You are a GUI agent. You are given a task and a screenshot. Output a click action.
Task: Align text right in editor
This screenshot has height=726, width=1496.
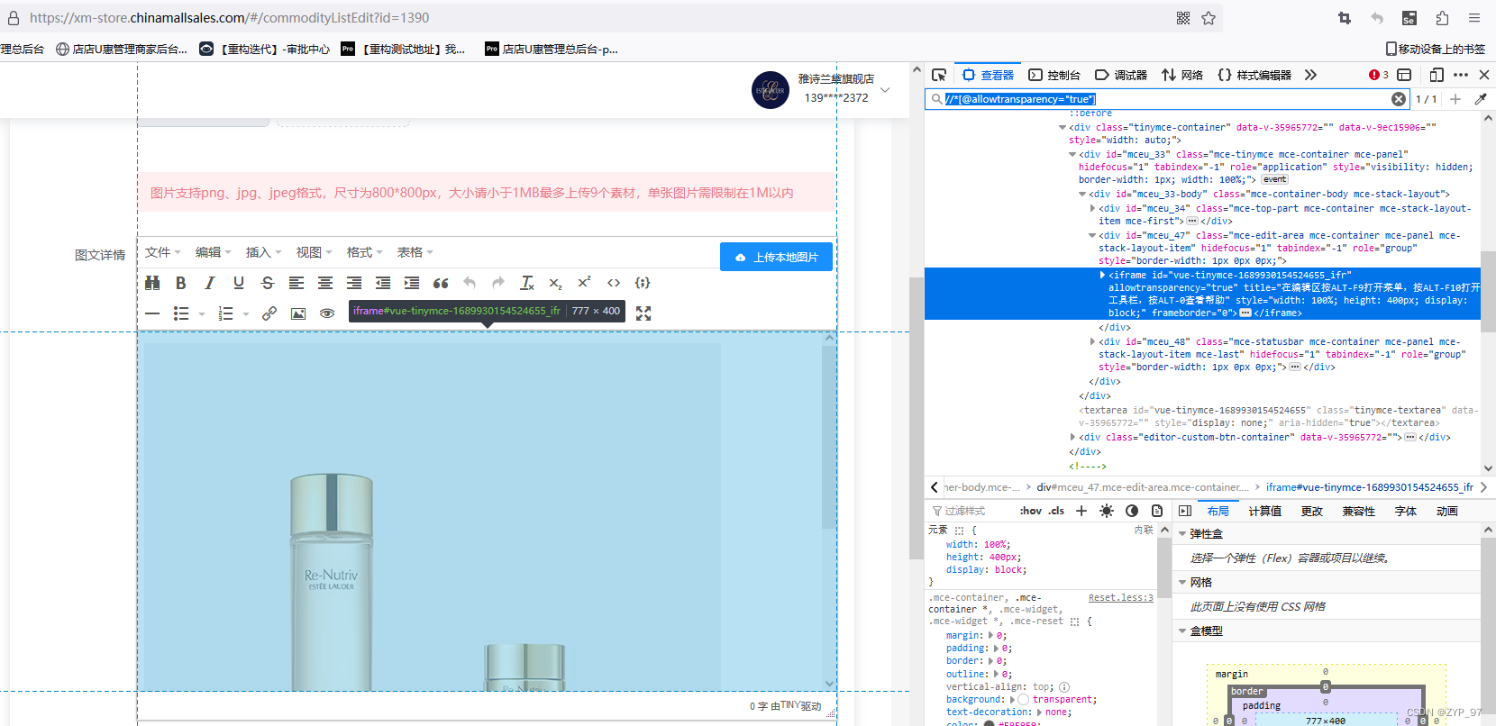tap(354, 283)
